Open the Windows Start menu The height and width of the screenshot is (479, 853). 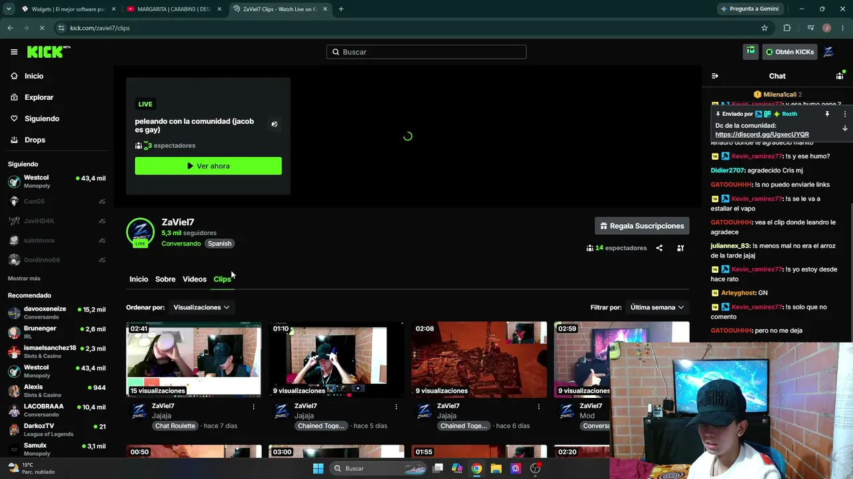coord(318,468)
